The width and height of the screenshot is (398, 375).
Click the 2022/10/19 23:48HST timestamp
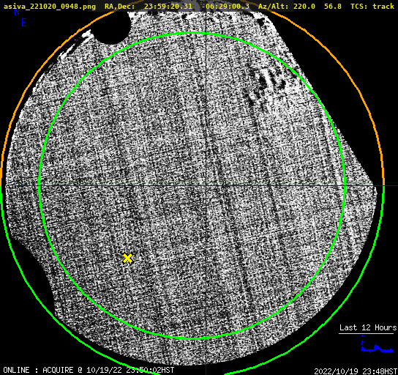(x=356, y=371)
